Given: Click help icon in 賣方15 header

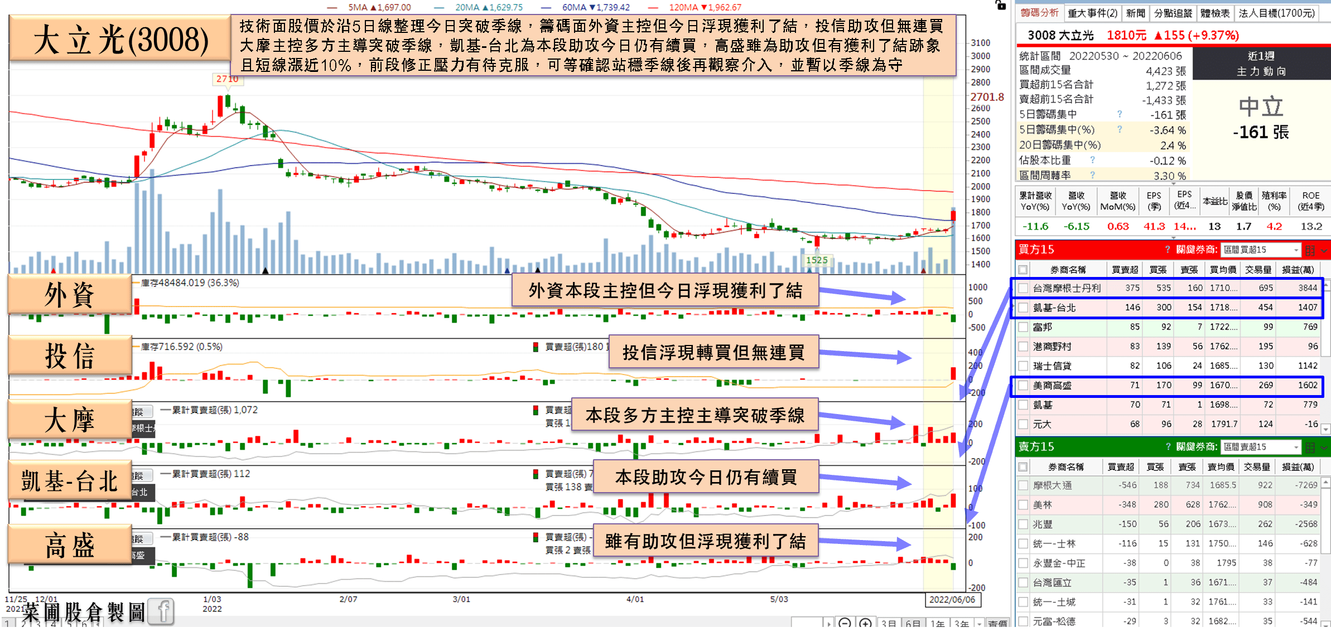Looking at the screenshot, I should (x=1168, y=447).
